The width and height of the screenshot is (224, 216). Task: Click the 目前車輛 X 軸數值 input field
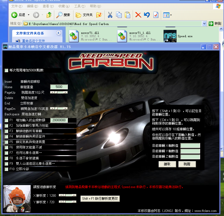[x=190, y=145]
